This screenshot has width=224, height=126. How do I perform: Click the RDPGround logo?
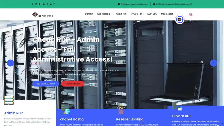pyautogui.click(x=43, y=14)
